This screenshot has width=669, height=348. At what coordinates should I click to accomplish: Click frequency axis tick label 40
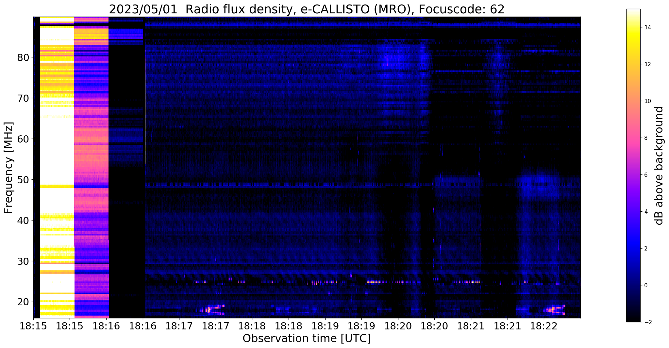[23, 220]
